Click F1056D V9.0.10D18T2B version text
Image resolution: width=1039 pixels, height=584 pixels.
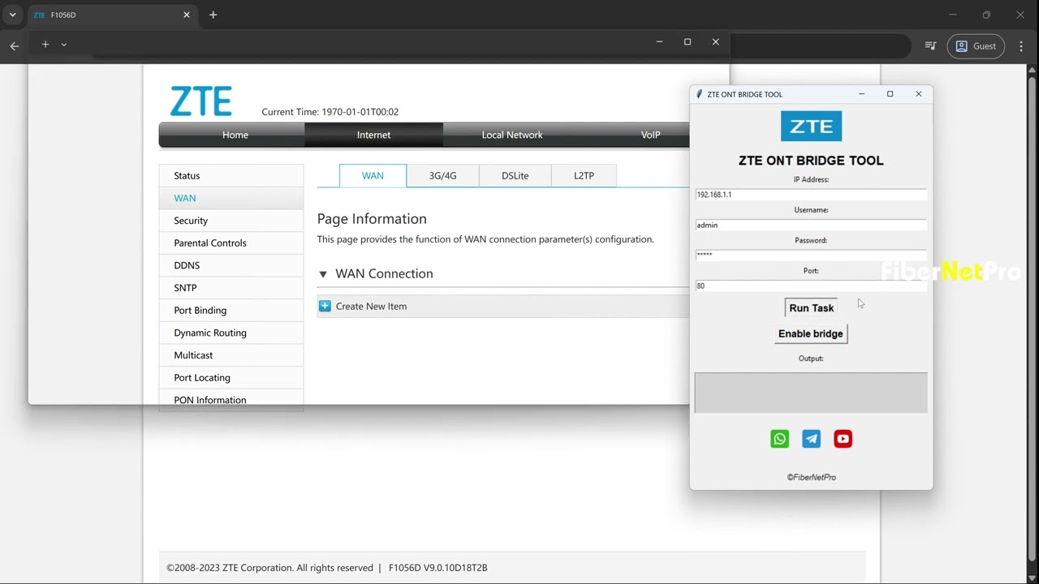point(438,568)
